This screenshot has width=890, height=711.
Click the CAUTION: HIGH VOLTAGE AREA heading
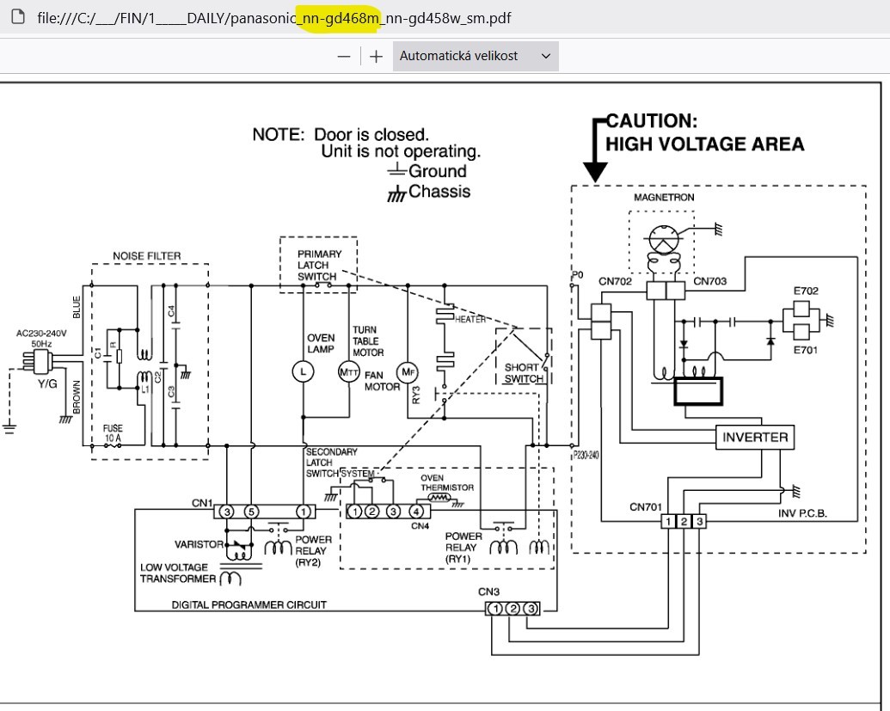point(705,132)
